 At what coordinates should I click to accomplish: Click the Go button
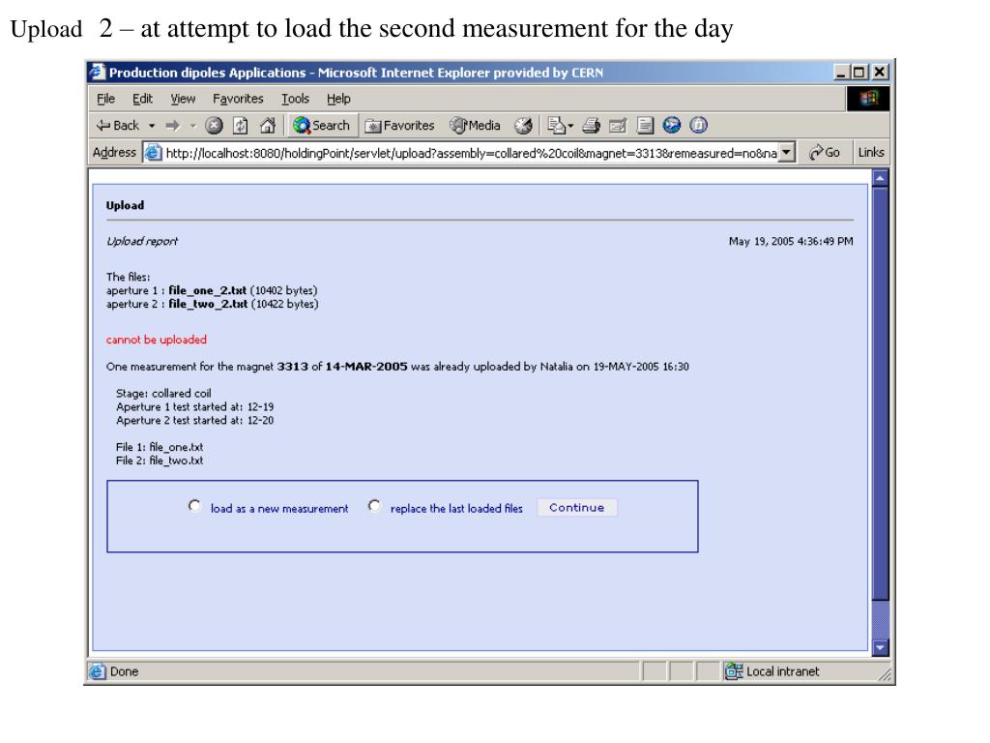(825, 152)
